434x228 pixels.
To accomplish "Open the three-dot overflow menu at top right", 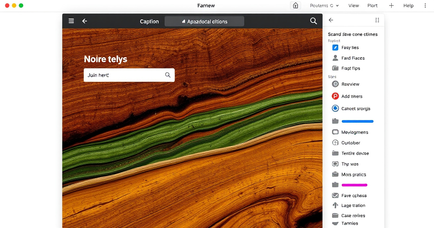I will point(425,6).
